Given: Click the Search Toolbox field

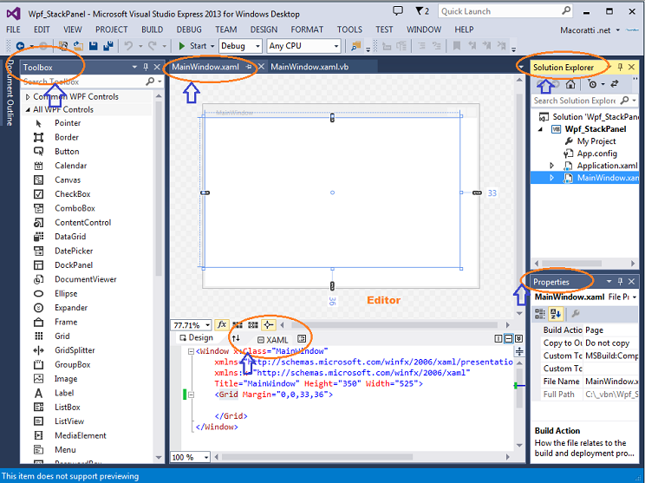Looking at the screenshot, I should tap(93, 82).
